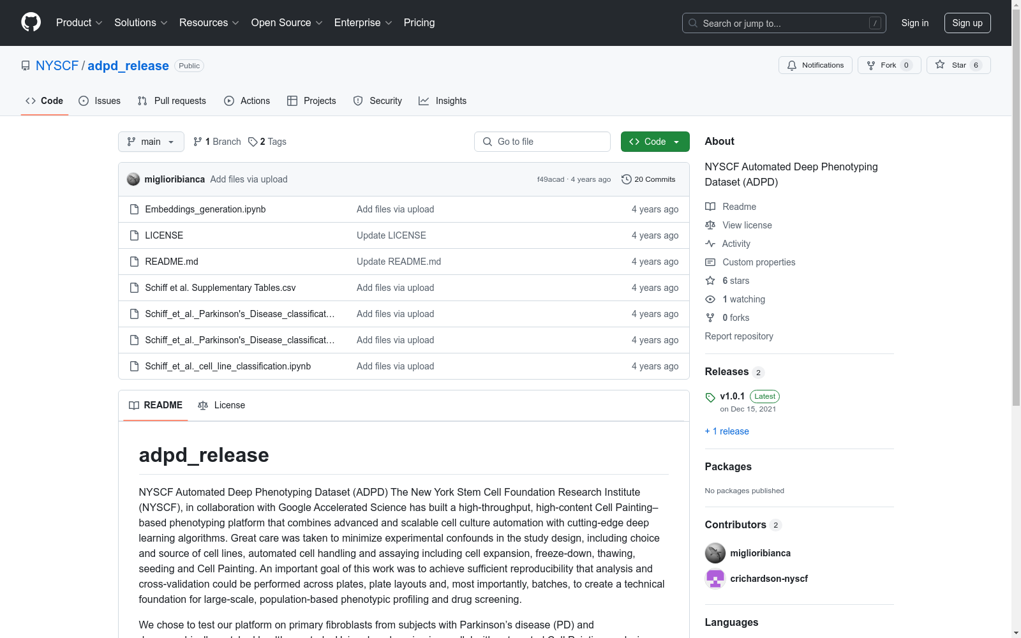
Task: Click the star icon to star repository
Action: tap(940, 64)
